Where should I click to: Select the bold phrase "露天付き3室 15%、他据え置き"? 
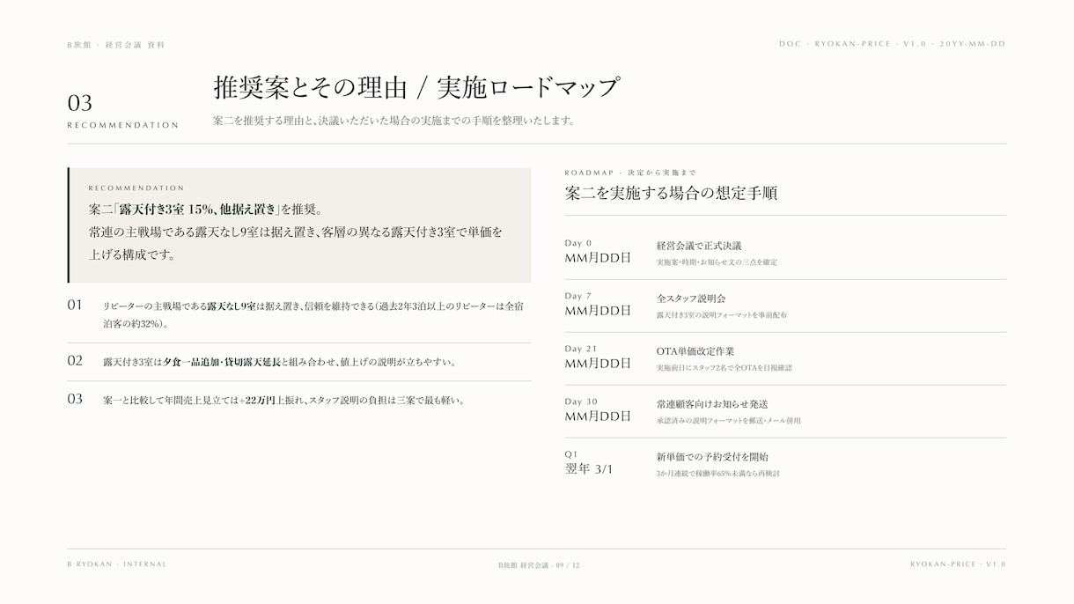click(x=199, y=210)
